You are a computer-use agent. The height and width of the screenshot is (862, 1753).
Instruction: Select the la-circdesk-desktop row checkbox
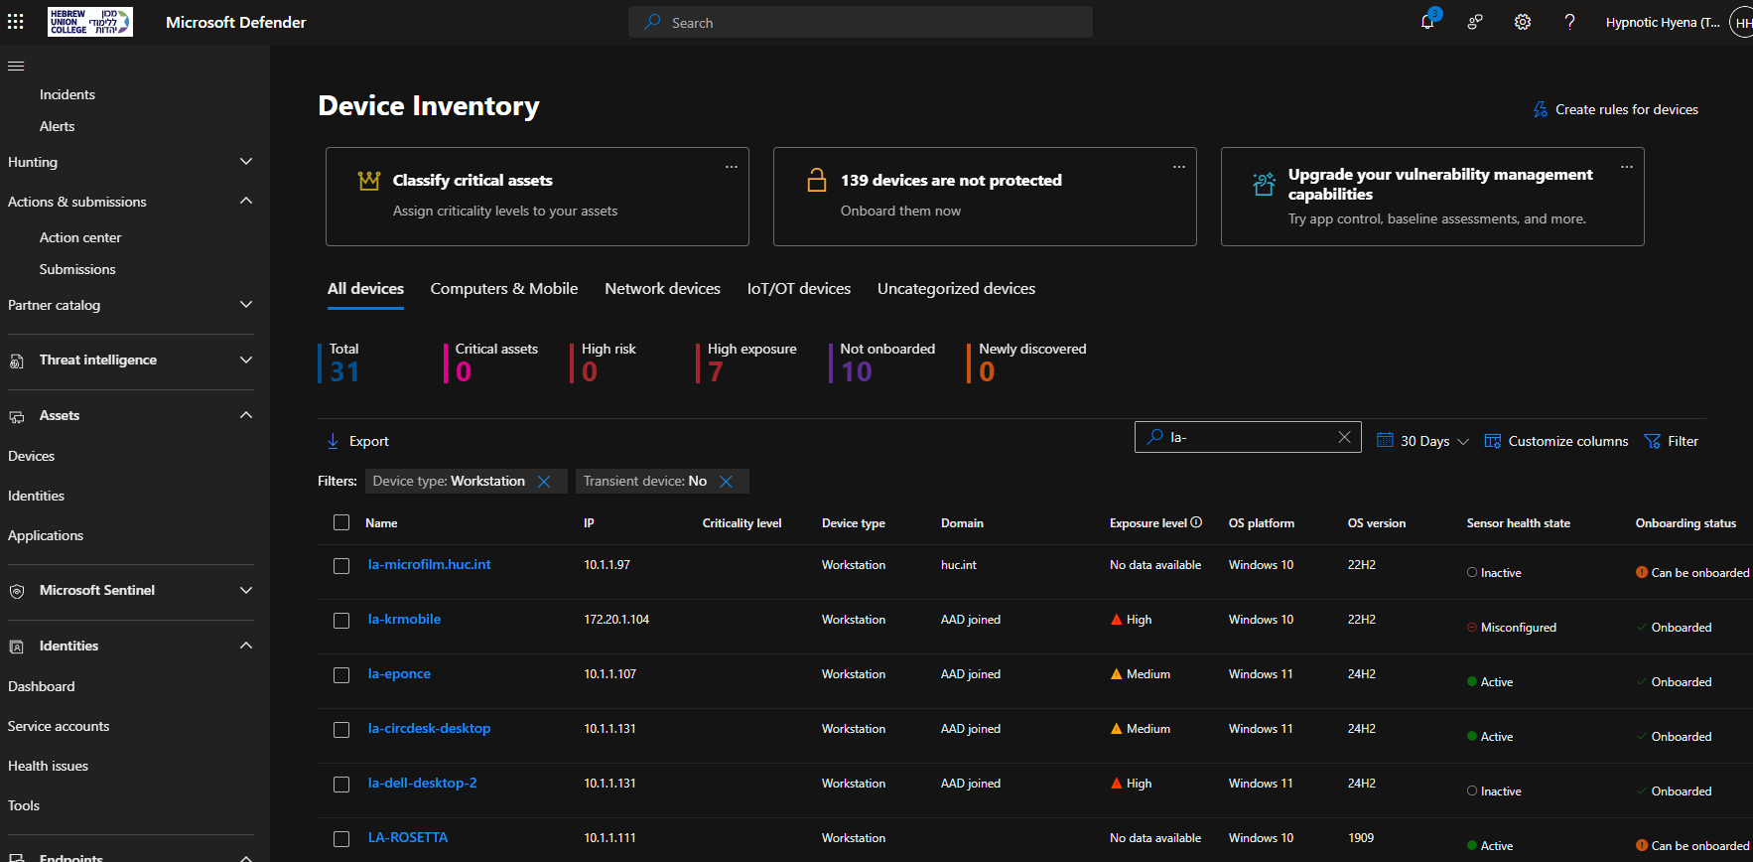point(341,730)
